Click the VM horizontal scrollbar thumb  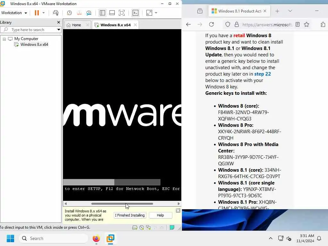pos(122,203)
